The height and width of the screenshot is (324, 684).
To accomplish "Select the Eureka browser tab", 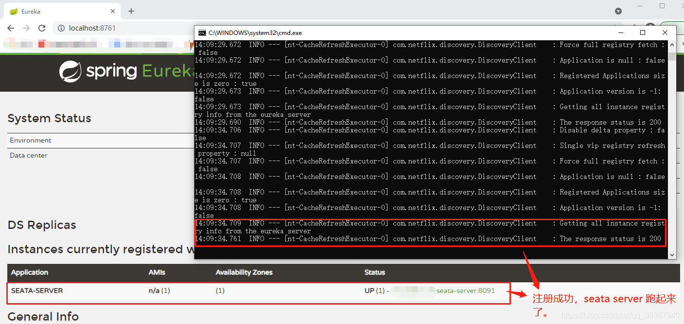I will 62,11.
